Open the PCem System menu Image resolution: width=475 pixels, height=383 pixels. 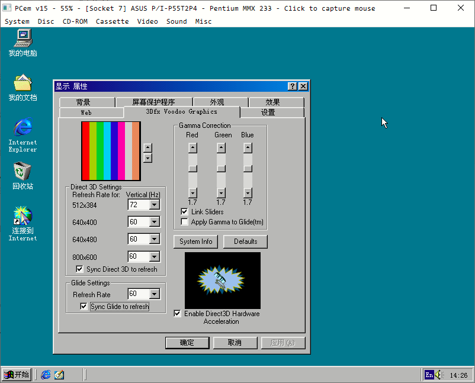17,21
